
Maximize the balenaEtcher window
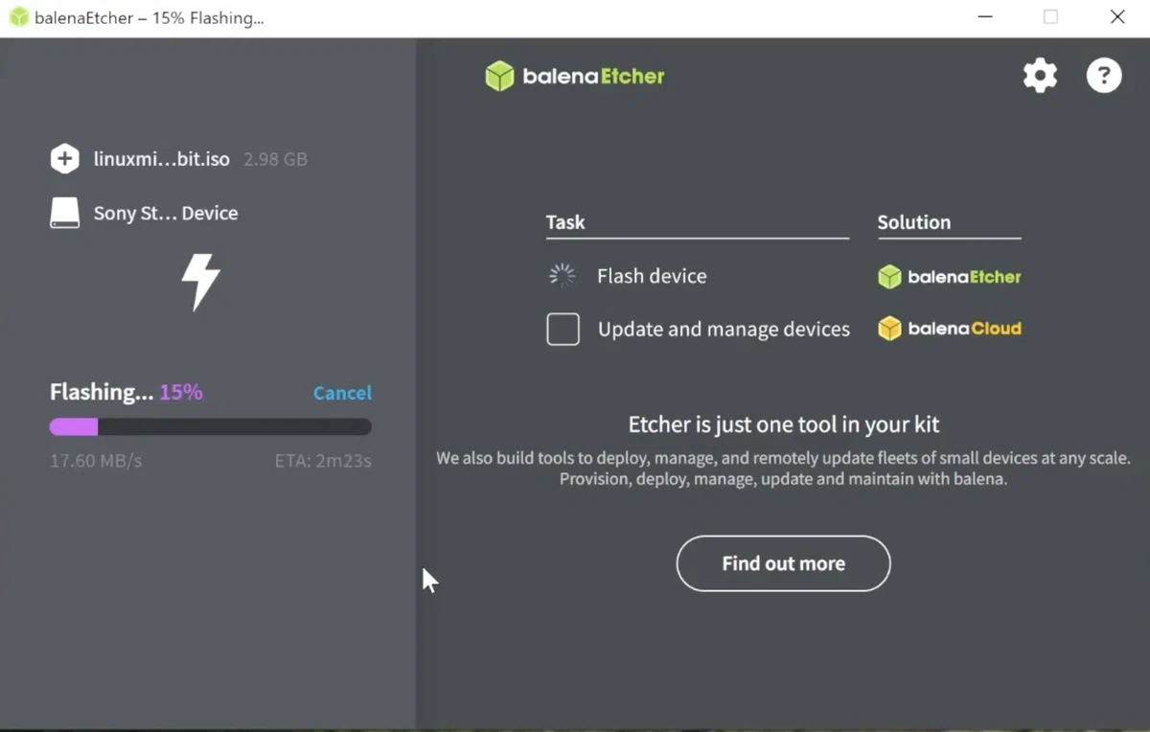[x=1051, y=17]
